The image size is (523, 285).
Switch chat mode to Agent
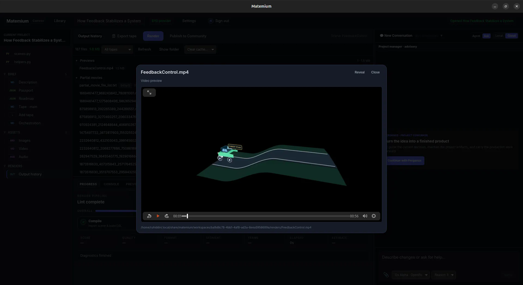(476, 36)
